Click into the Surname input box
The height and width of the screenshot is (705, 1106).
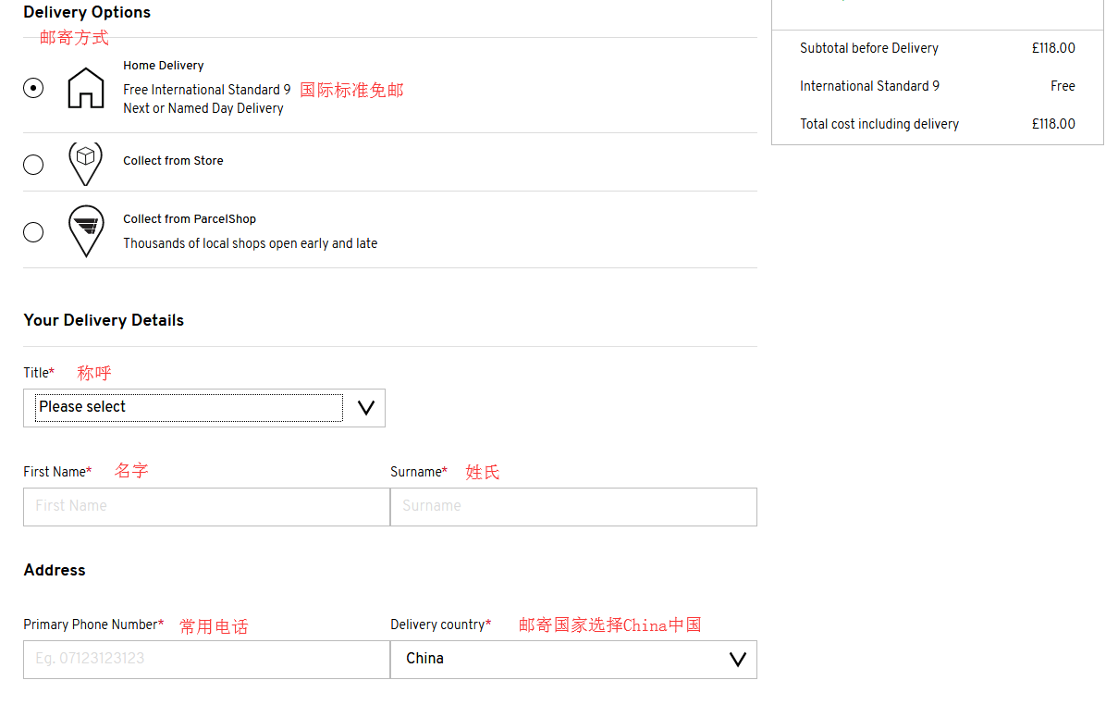(x=573, y=507)
